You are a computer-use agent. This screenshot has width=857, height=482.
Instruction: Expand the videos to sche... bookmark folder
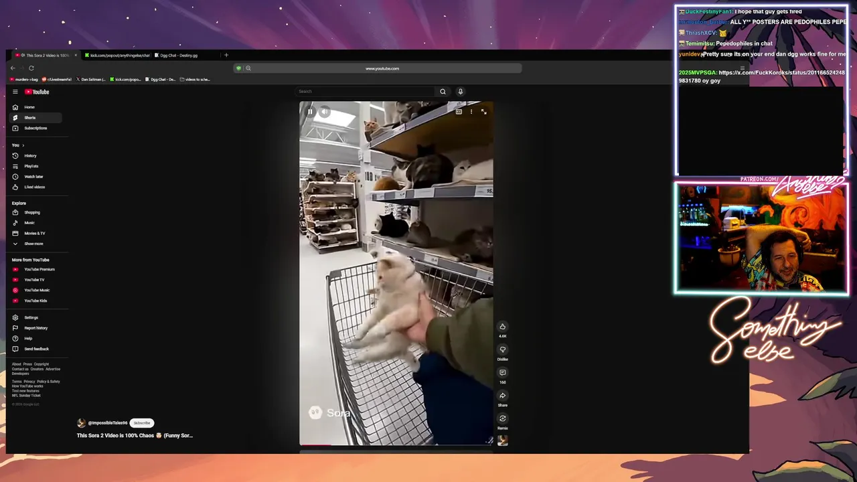point(196,80)
